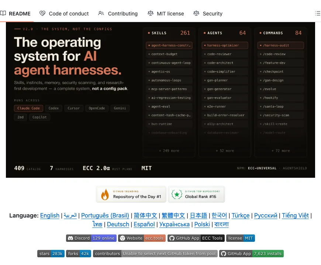Open the 日本語 translation link
This screenshot has height=265, width=321.
click(x=199, y=215)
